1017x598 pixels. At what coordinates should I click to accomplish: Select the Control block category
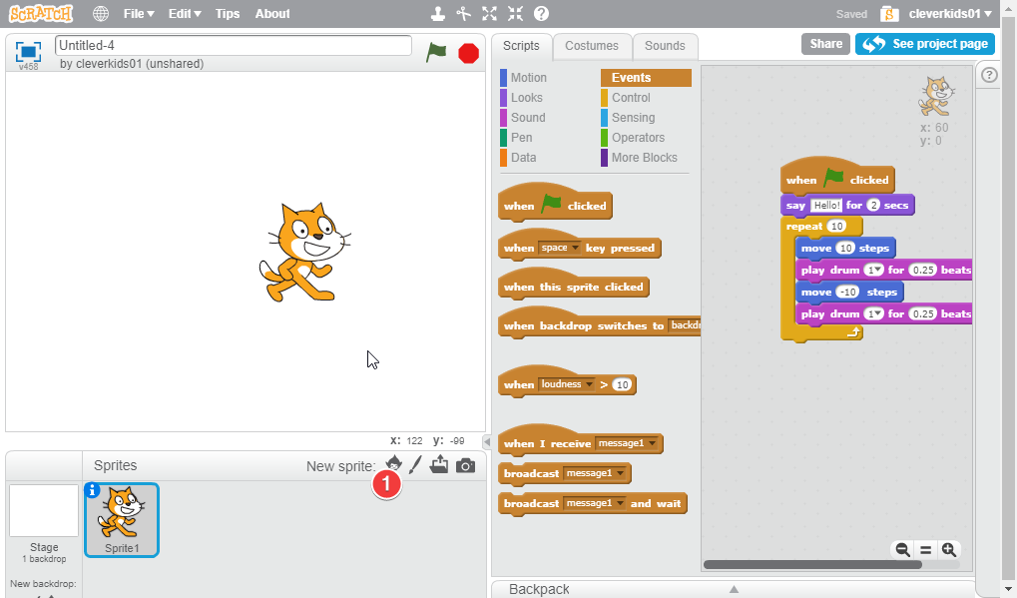pos(631,98)
